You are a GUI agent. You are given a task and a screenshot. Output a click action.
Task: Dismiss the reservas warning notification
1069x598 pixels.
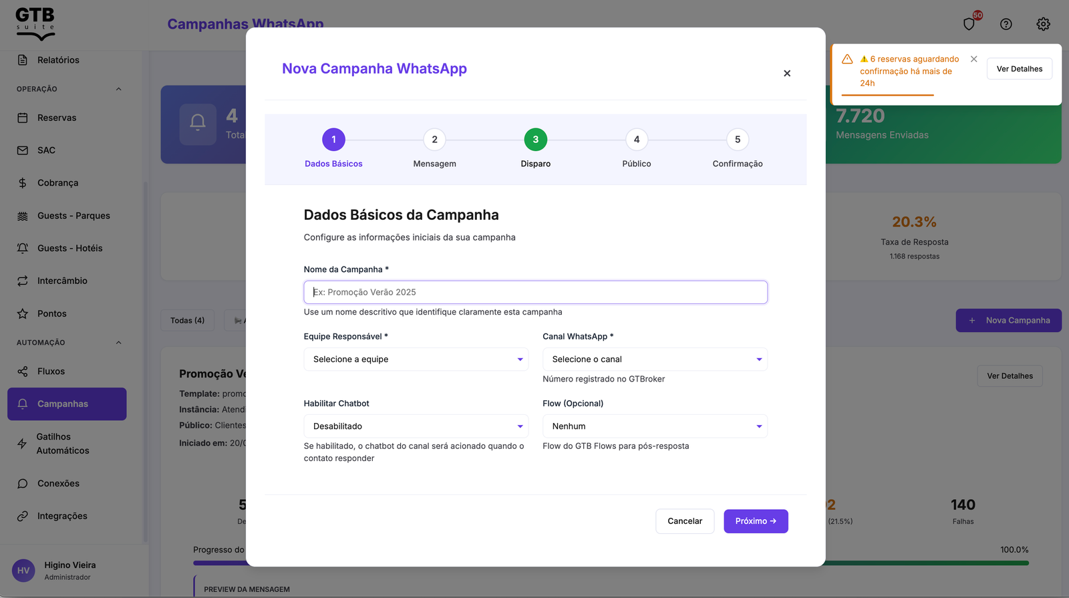(x=974, y=59)
